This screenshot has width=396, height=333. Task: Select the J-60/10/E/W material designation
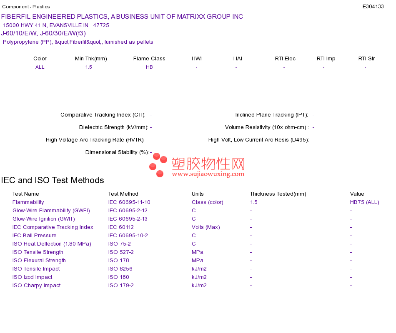[19, 33]
